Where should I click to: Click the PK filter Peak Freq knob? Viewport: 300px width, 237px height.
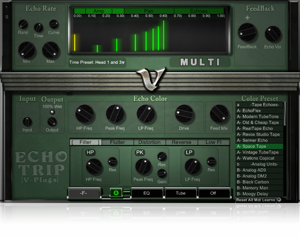coord(143,166)
